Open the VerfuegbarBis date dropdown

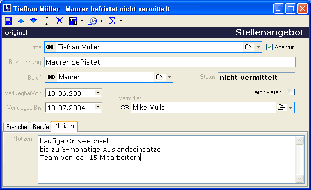[x=98, y=107]
